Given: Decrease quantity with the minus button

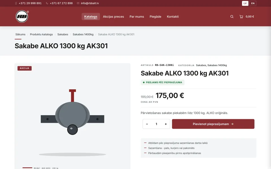Looking at the screenshot, I should tap(147, 124).
